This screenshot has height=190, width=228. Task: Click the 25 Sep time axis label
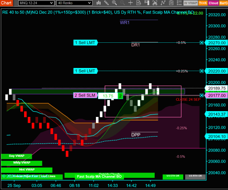pos(14,186)
